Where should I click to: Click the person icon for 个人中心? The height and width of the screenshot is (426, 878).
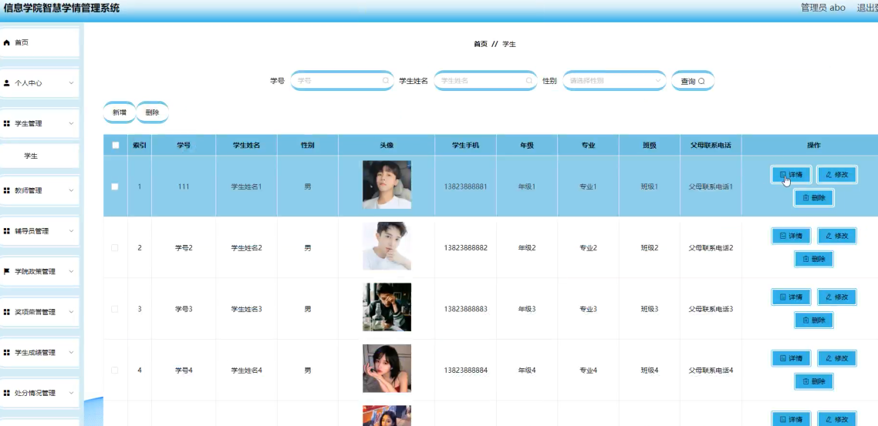click(7, 82)
